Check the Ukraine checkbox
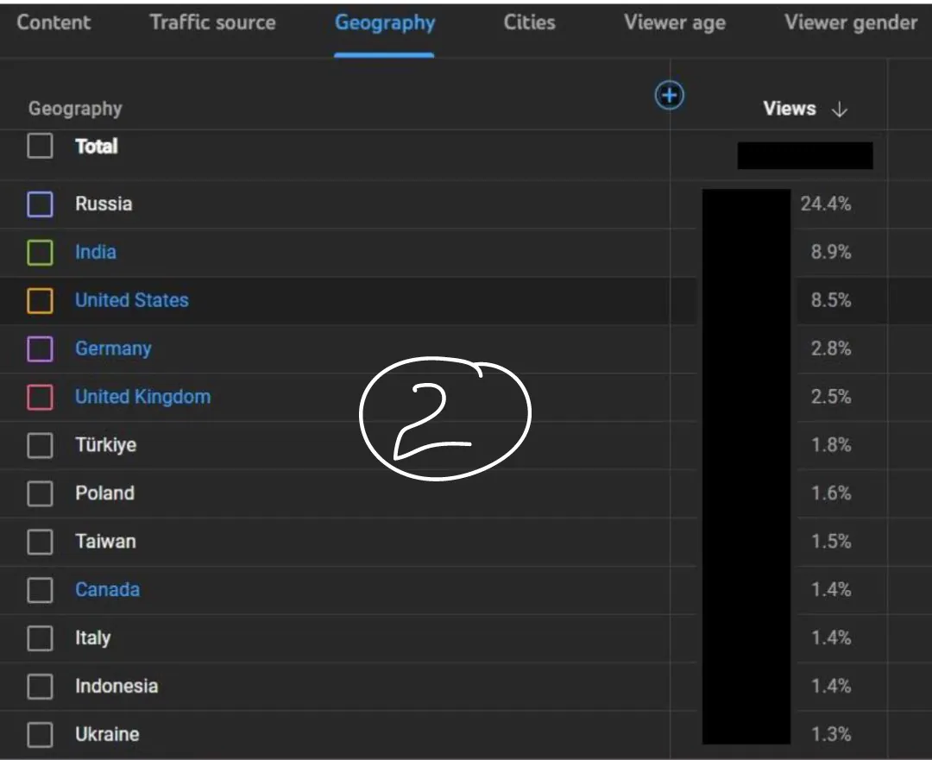This screenshot has width=932, height=760. [40, 734]
